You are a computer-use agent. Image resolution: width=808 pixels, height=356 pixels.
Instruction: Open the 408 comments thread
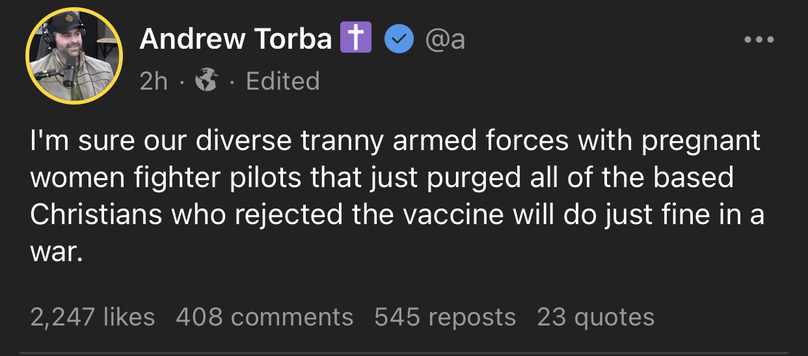click(264, 317)
